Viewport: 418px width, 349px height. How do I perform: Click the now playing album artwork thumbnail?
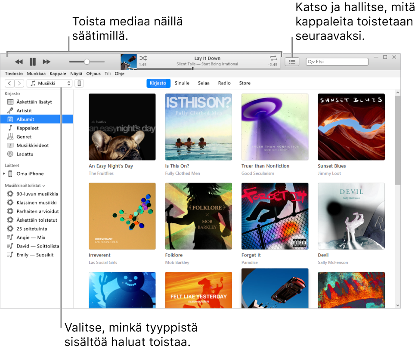point(129,62)
